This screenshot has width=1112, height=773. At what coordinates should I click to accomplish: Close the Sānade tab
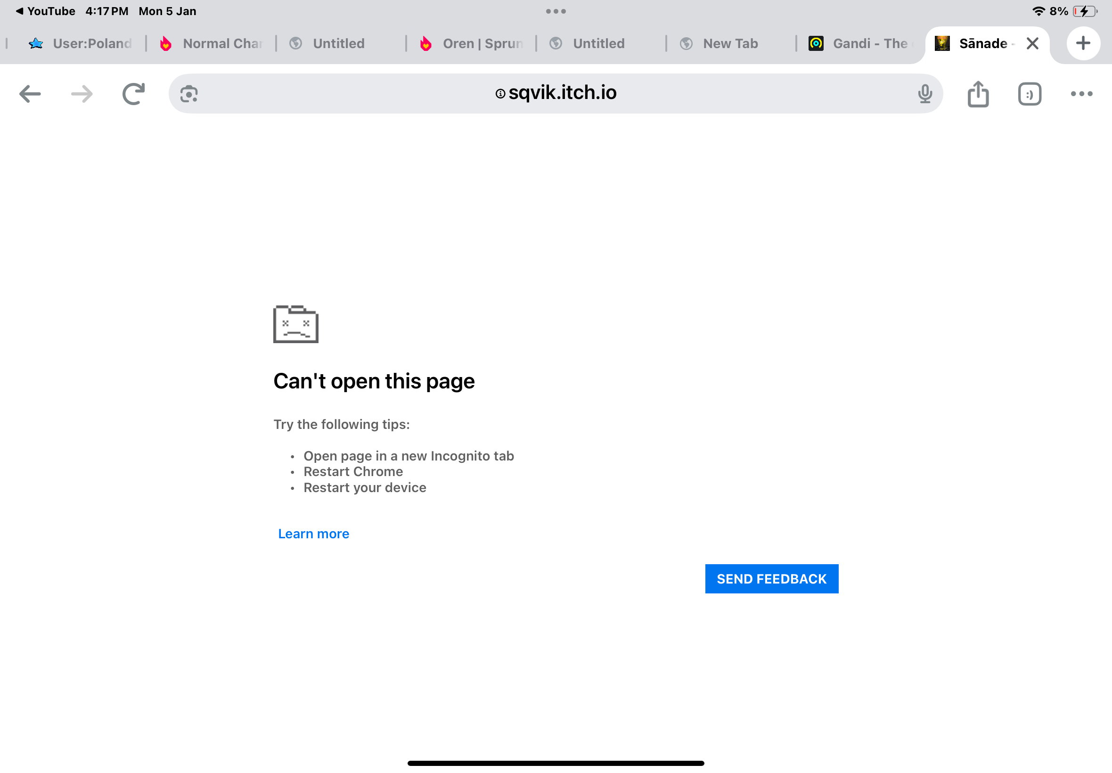point(1032,43)
